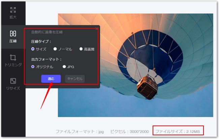219x139 pixels.
Task: Open the 拡大 enlarge tool
Action: click(x=13, y=13)
